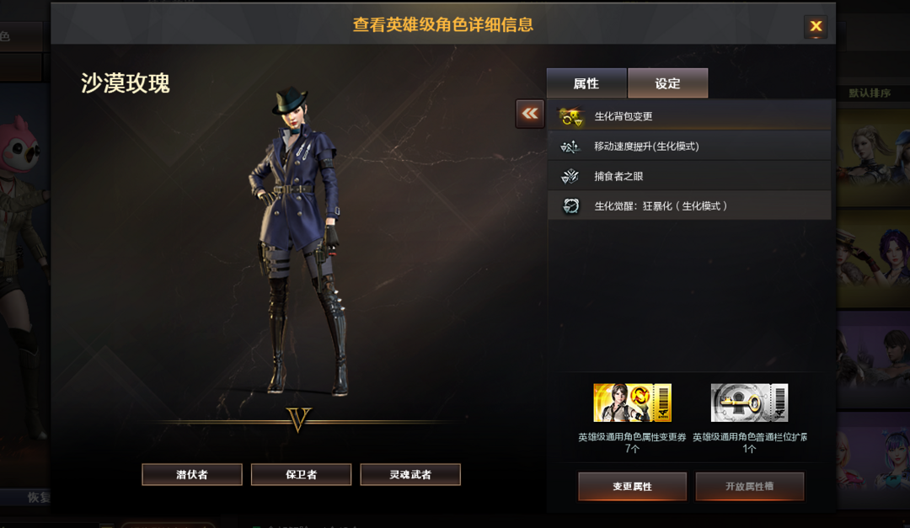Select the 英雄级通用角色属性变更券 ticket icon
This screenshot has width=910, height=528.
632,402
